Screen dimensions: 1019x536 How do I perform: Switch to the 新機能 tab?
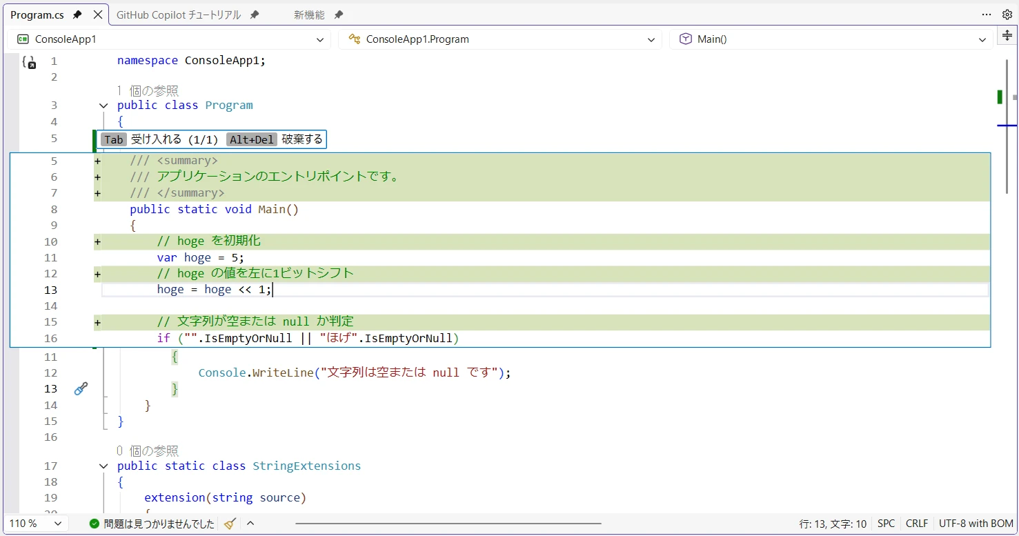click(308, 14)
